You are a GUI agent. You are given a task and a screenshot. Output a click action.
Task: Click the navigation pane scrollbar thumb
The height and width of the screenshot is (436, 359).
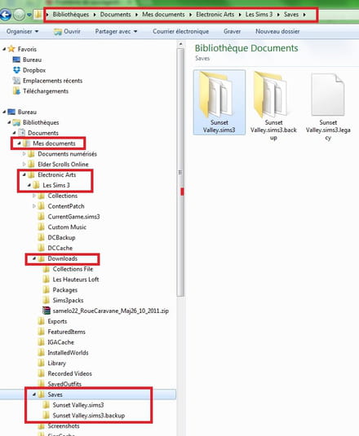pyautogui.click(x=180, y=173)
